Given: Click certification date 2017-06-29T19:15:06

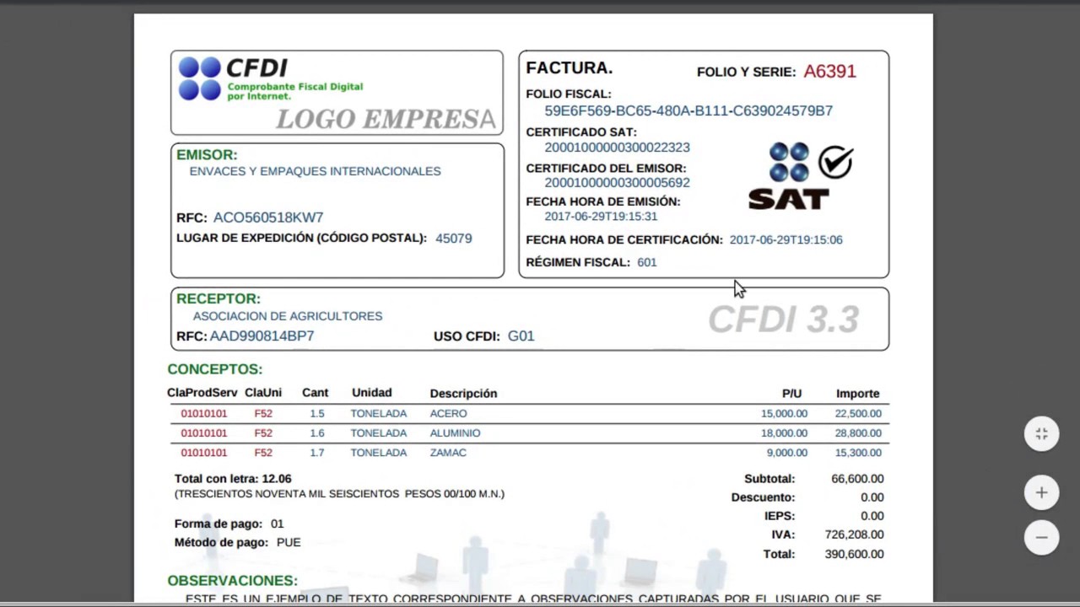Looking at the screenshot, I should coord(786,240).
